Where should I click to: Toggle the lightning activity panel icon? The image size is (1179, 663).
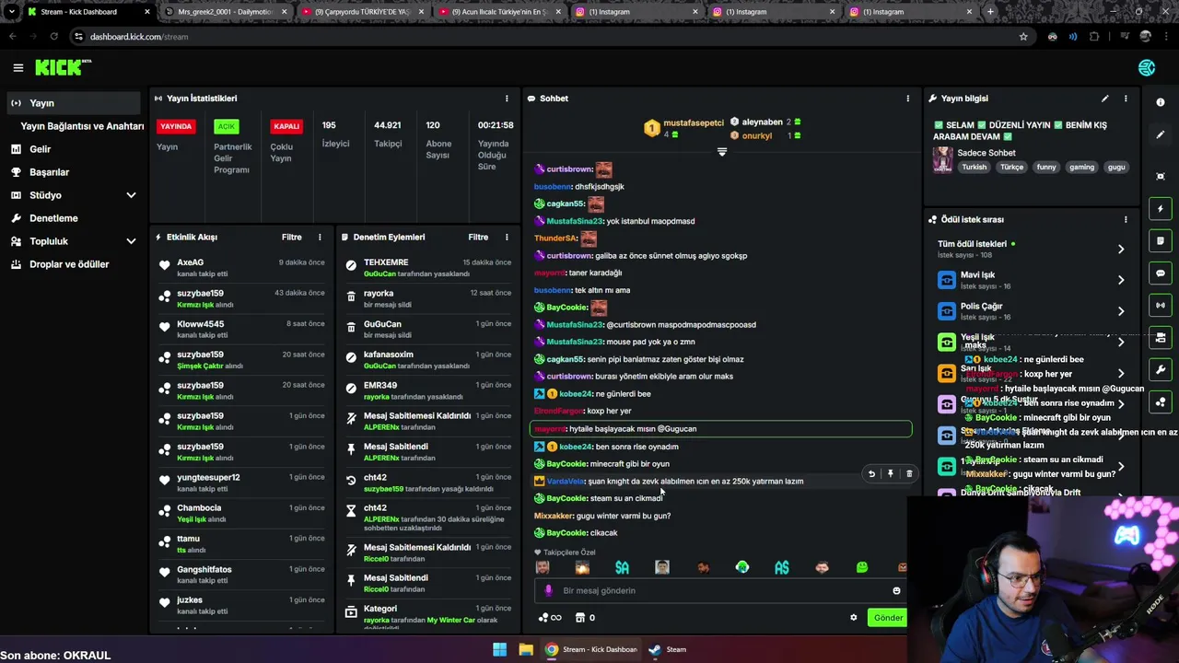(x=1161, y=209)
